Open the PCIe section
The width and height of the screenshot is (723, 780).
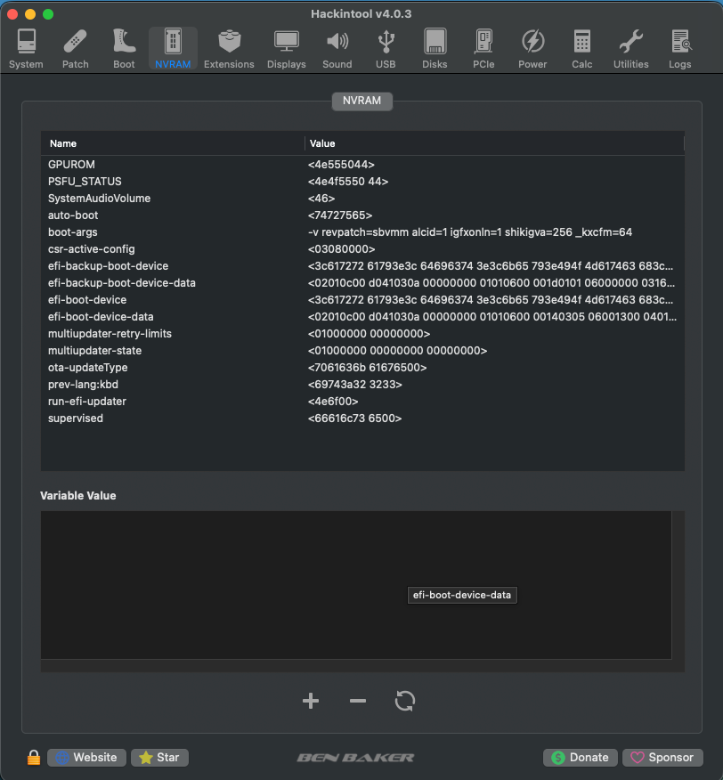483,49
